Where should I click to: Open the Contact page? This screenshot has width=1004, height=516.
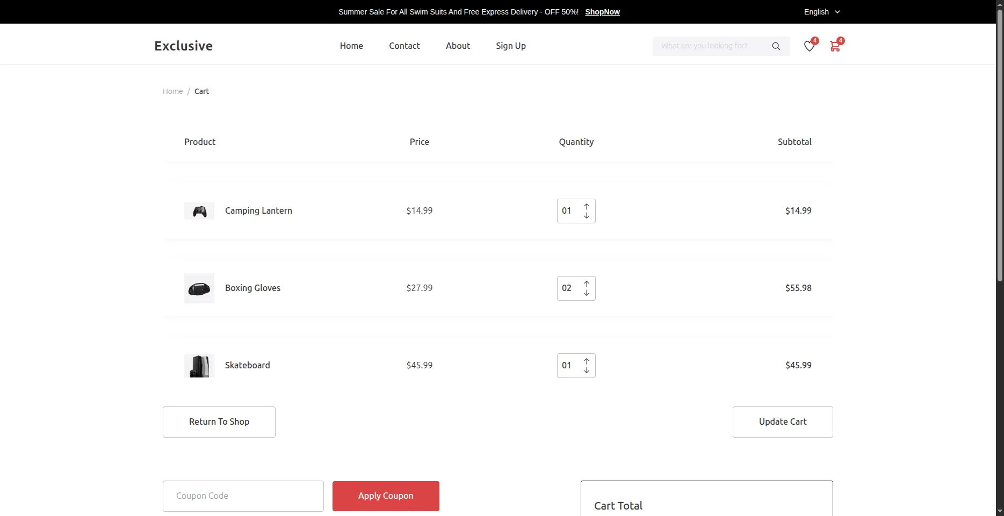(x=405, y=46)
